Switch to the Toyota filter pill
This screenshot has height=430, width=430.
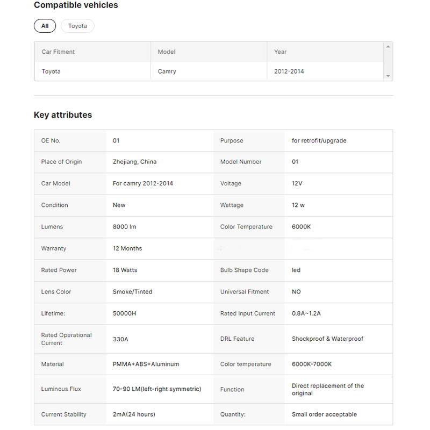(77, 26)
